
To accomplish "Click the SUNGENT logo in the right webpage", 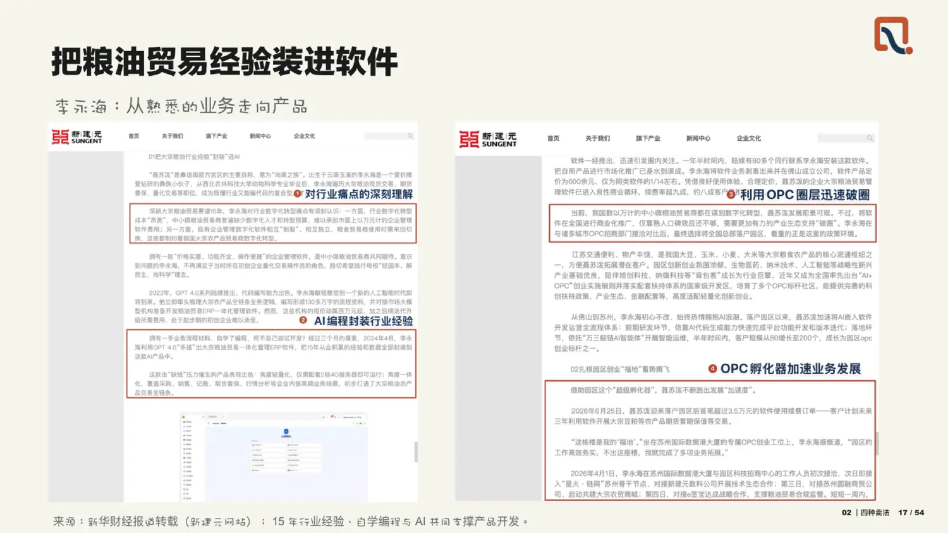I will pyautogui.click(x=488, y=139).
